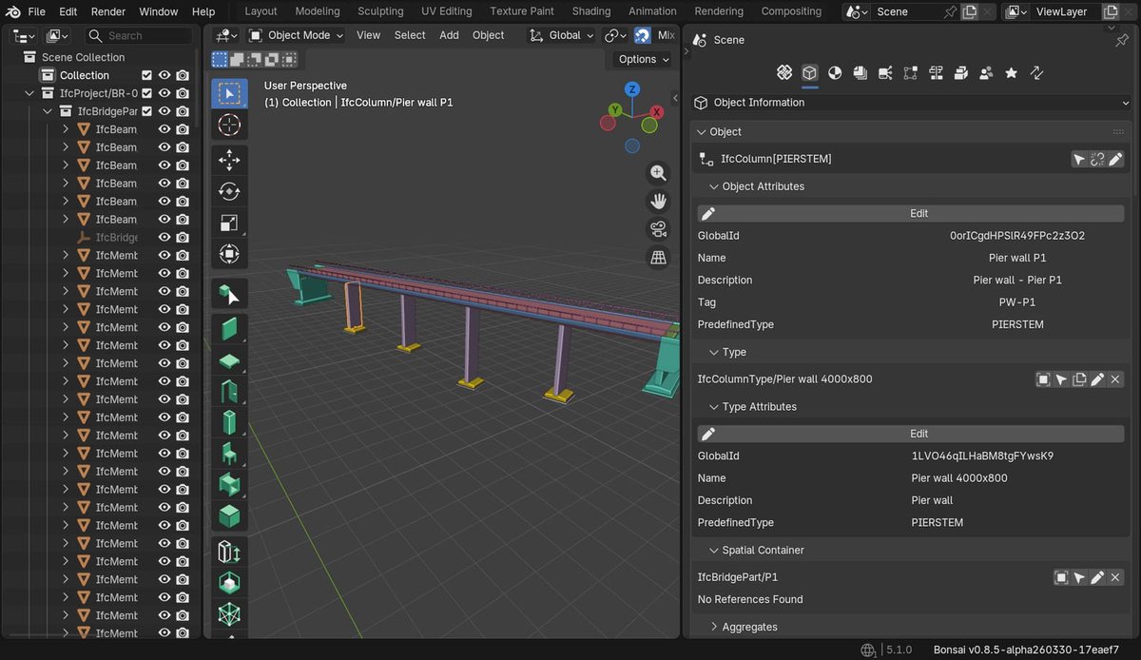Open the Global transform orientation dropdown

[x=561, y=35]
